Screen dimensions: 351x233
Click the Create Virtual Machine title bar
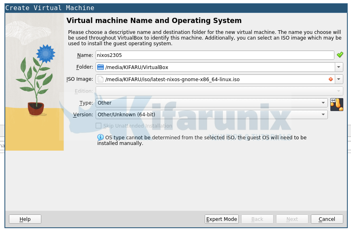(x=176, y=8)
